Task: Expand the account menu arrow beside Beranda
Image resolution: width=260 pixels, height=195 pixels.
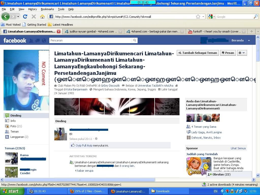Action: [x=249, y=41]
